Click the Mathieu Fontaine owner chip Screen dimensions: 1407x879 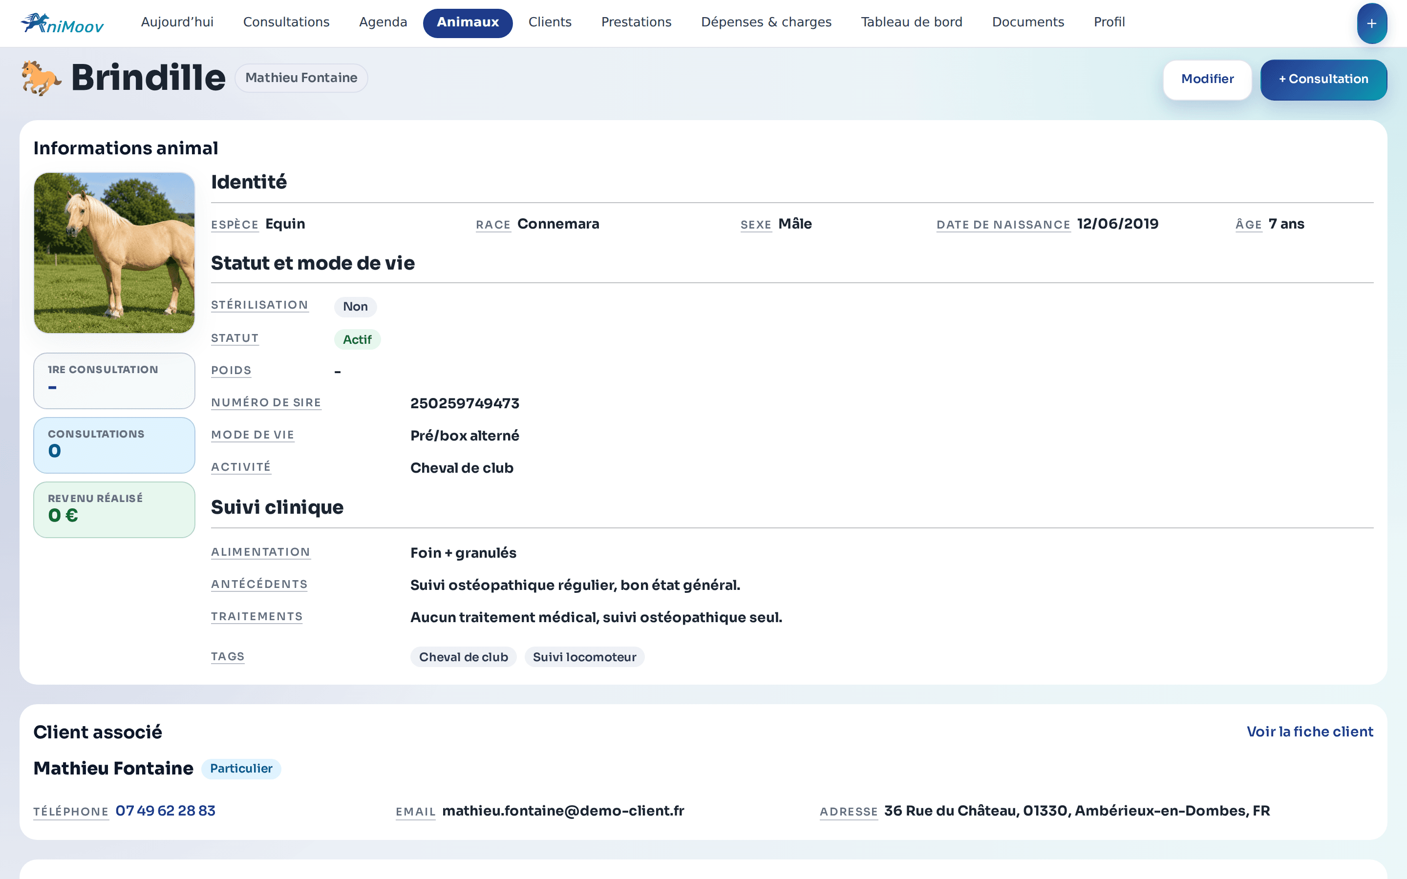tap(301, 78)
